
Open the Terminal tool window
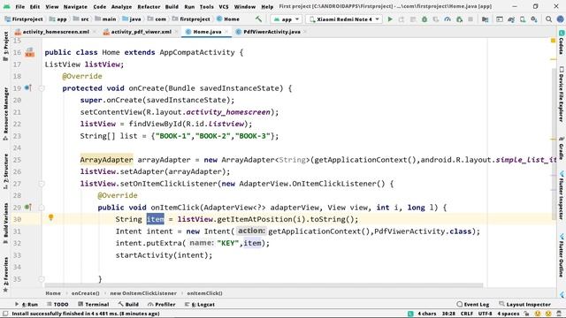pos(93,304)
